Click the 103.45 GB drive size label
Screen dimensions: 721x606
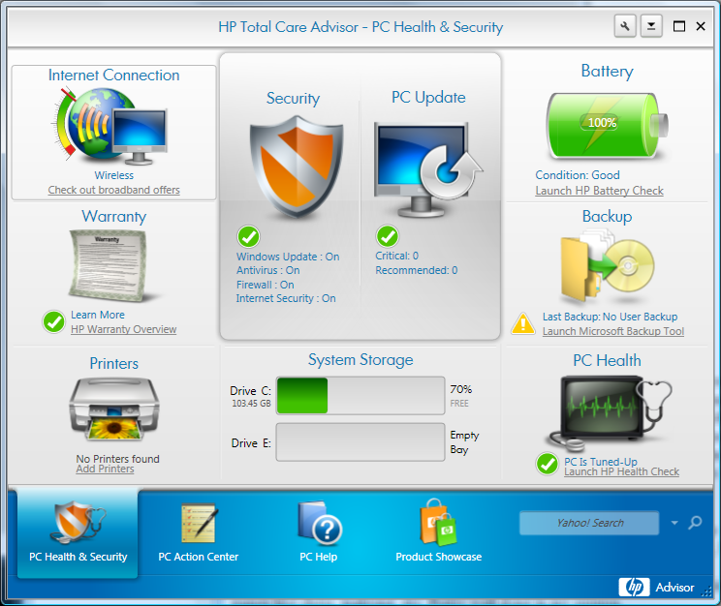tap(251, 404)
